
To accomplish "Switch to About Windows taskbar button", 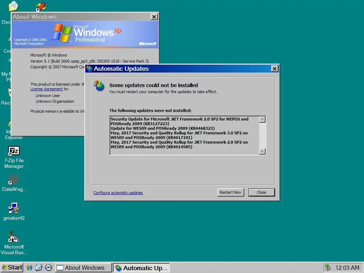I will click(83, 268).
